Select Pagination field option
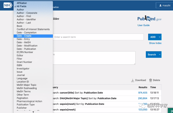 pyautogui.click(x=33, y=98)
